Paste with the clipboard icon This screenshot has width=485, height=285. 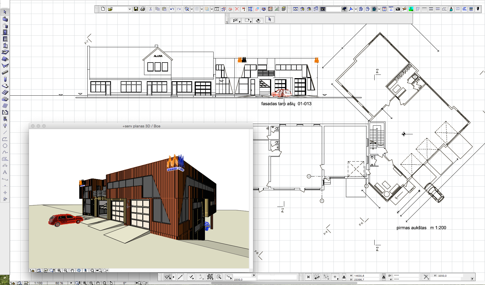[164, 9]
